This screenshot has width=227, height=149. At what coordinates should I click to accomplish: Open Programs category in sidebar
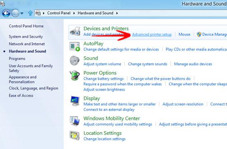pyautogui.click(x=17, y=59)
